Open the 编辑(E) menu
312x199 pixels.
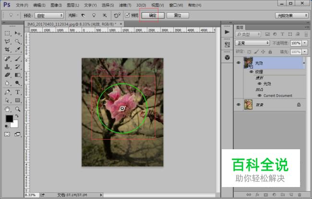39,5
